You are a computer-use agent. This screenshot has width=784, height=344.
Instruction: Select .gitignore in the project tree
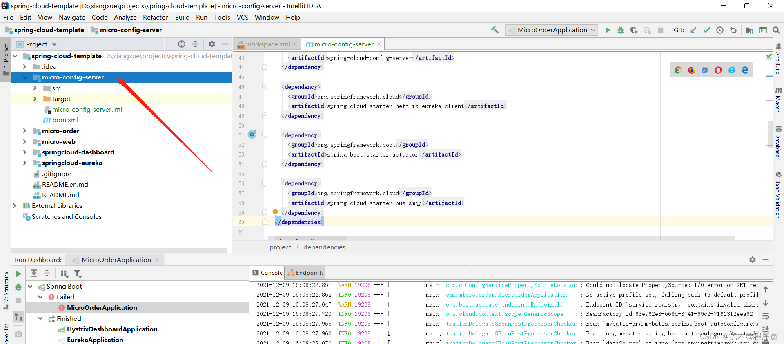(x=56, y=174)
